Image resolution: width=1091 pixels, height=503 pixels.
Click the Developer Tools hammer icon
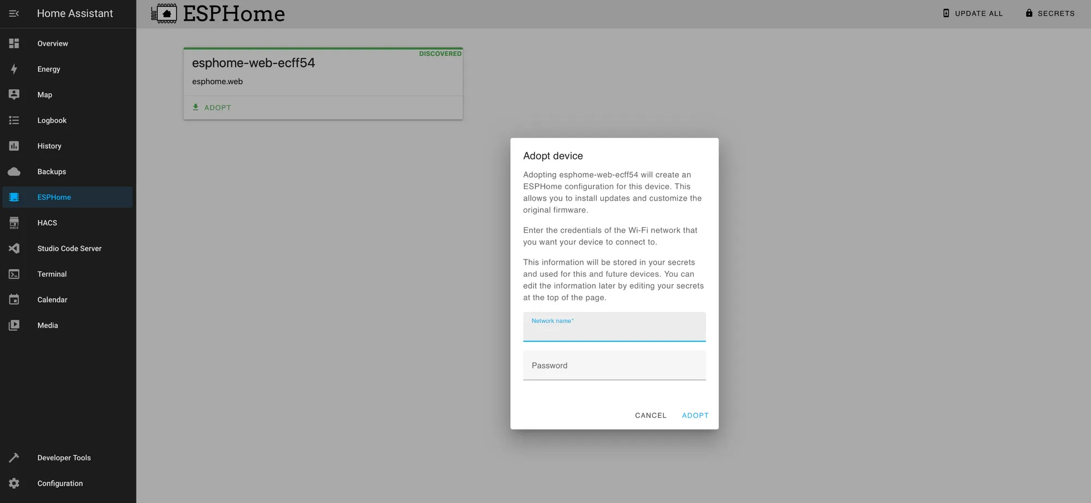coord(14,458)
